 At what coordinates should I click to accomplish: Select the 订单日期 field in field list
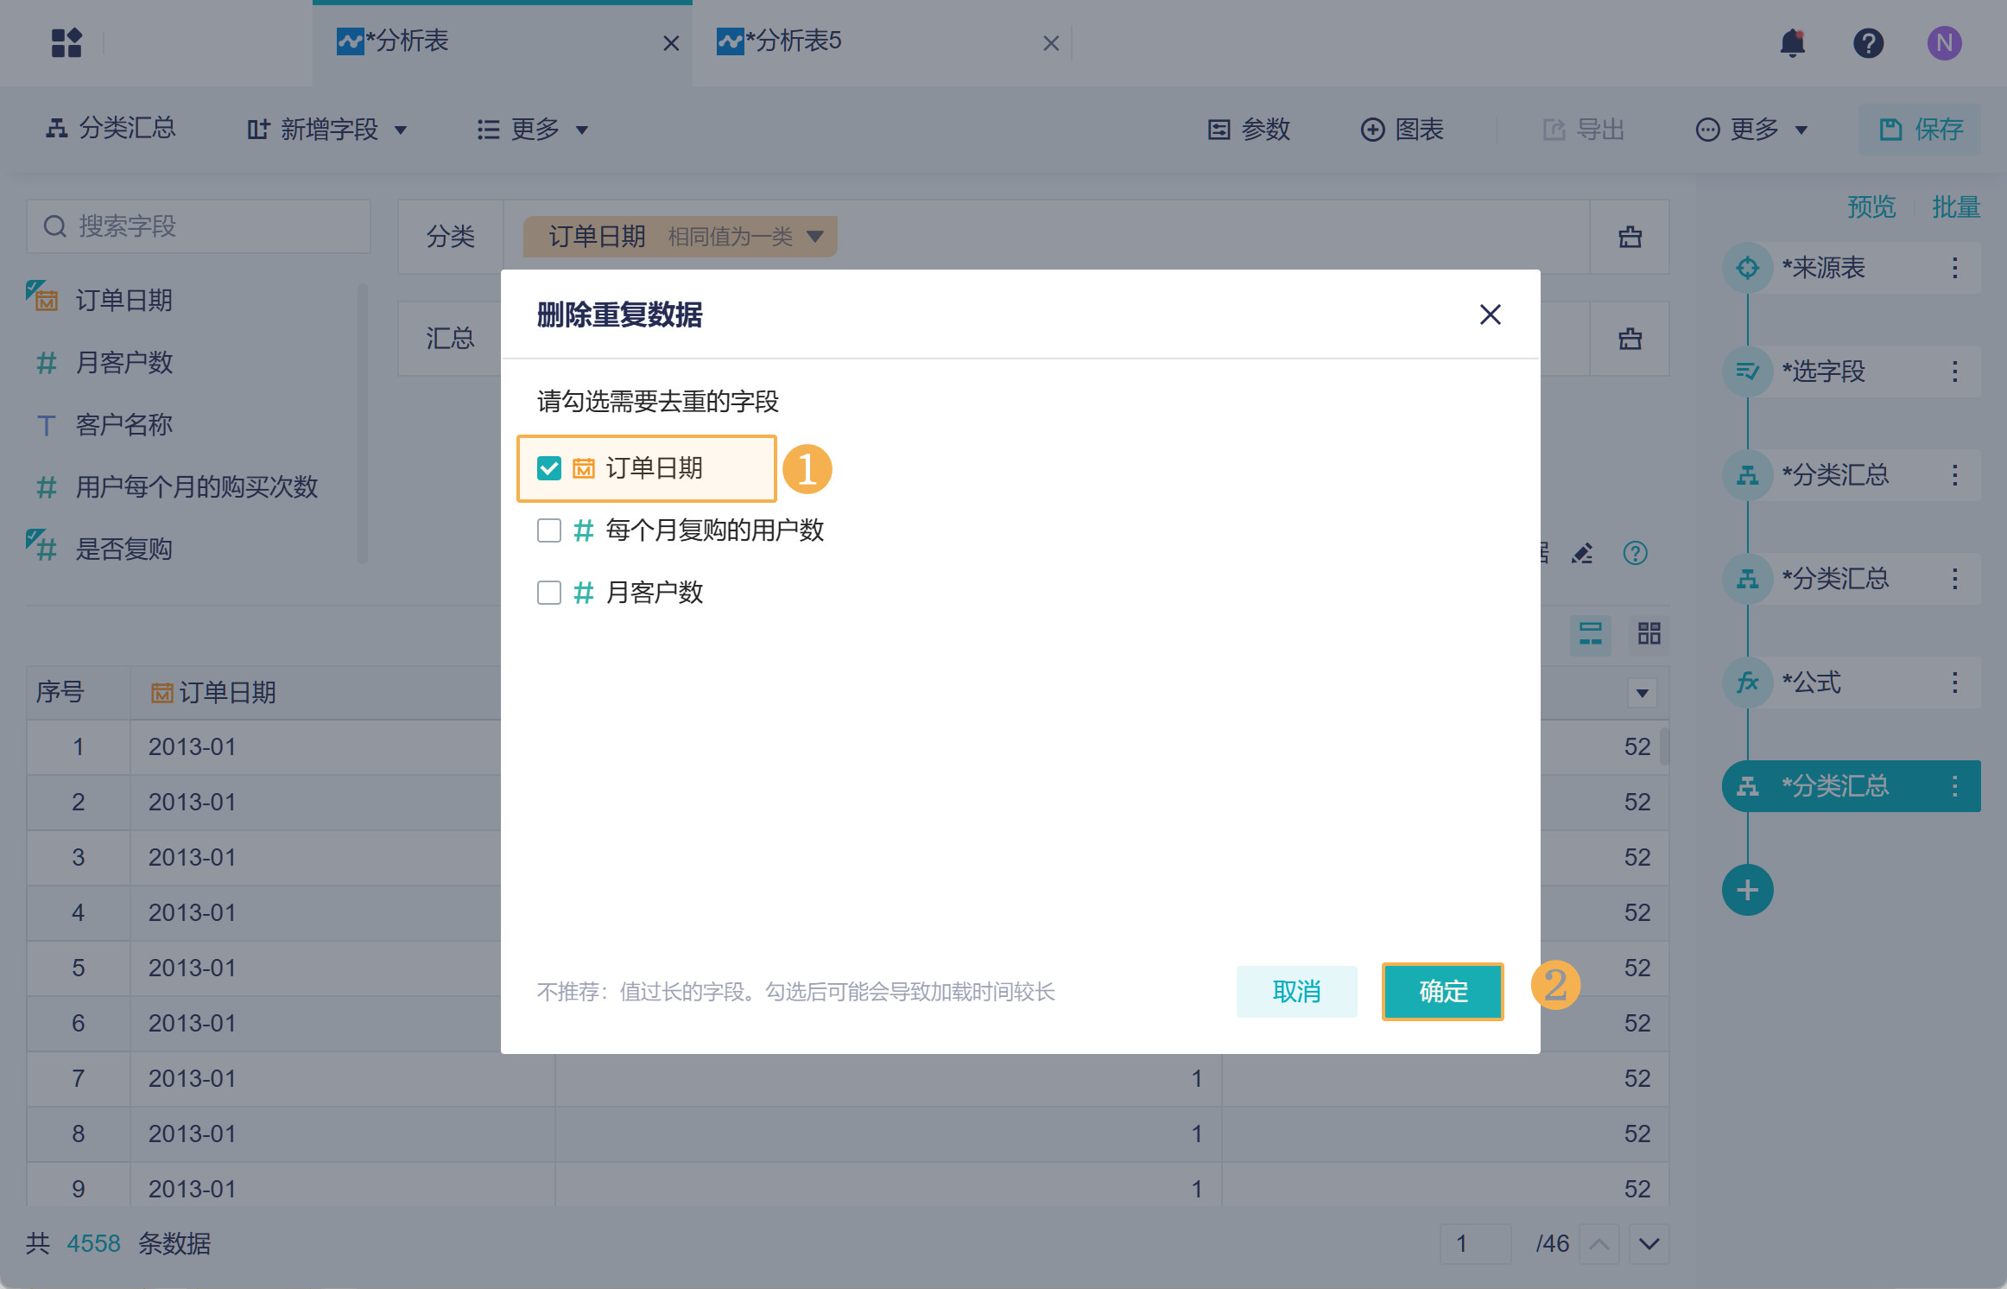[124, 301]
